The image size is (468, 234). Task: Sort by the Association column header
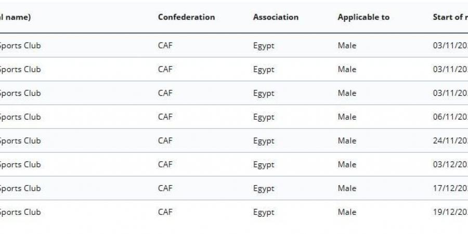coord(276,17)
